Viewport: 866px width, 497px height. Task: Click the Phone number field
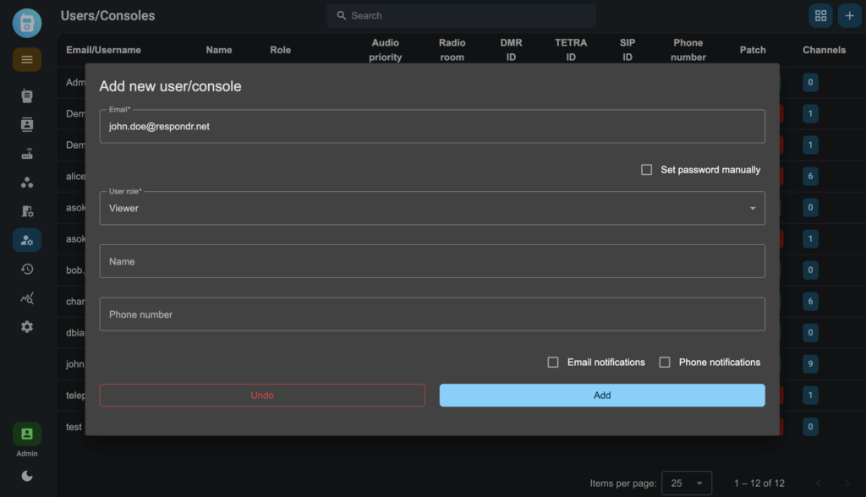[x=432, y=314]
